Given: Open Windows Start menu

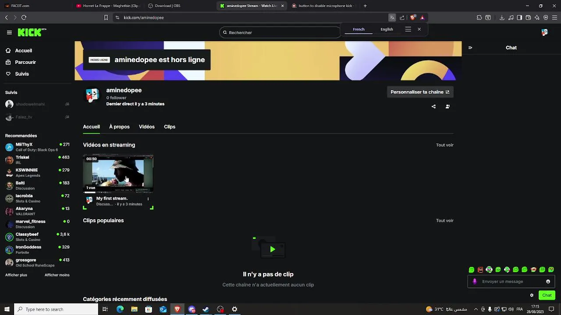Looking at the screenshot, I should point(7,309).
